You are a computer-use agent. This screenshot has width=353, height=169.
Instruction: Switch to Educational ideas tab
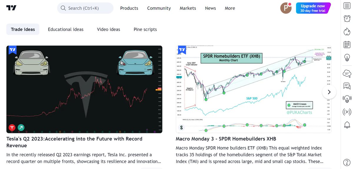coord(66,29)
